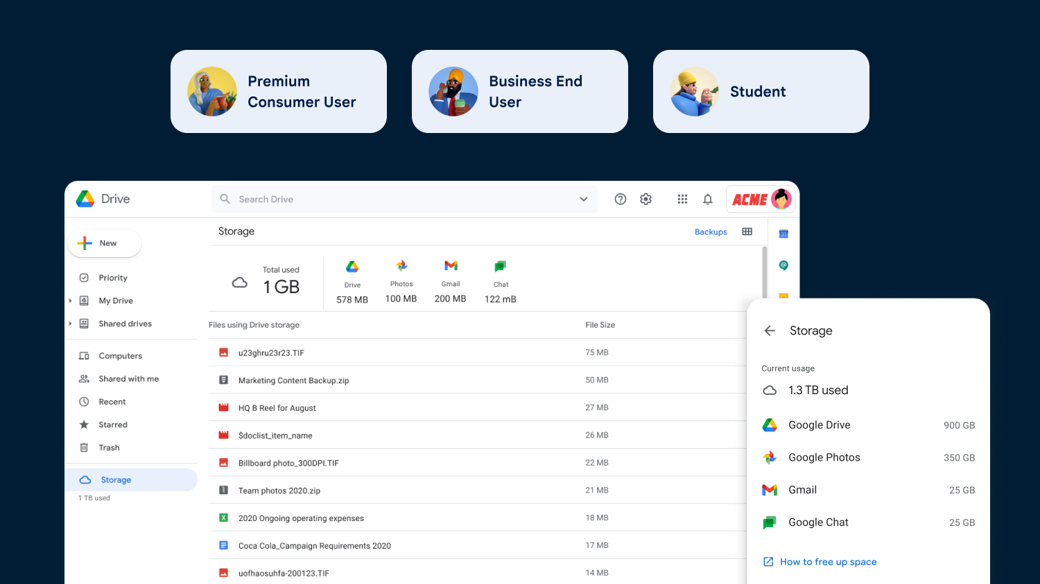The height and width of the screenshot is (584, 1040).
Task: Click the Google Drive logo
Action: click(85, 200)
